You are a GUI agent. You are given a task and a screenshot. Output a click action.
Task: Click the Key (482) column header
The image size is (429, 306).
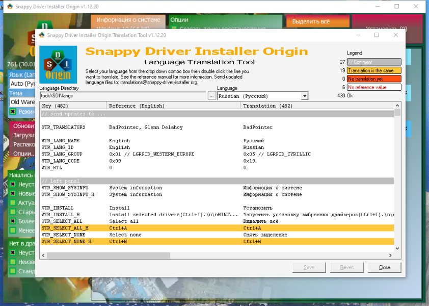pyautogui.click(x=73, y=106)
